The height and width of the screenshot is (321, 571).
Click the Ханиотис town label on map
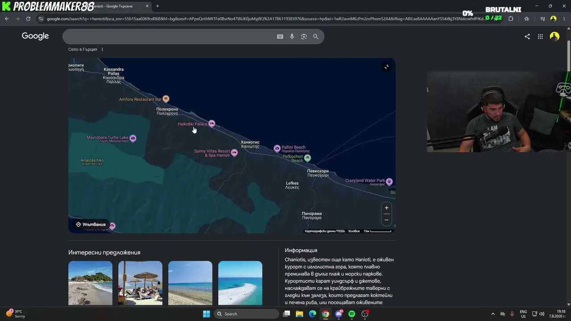(x=250, y=144)
